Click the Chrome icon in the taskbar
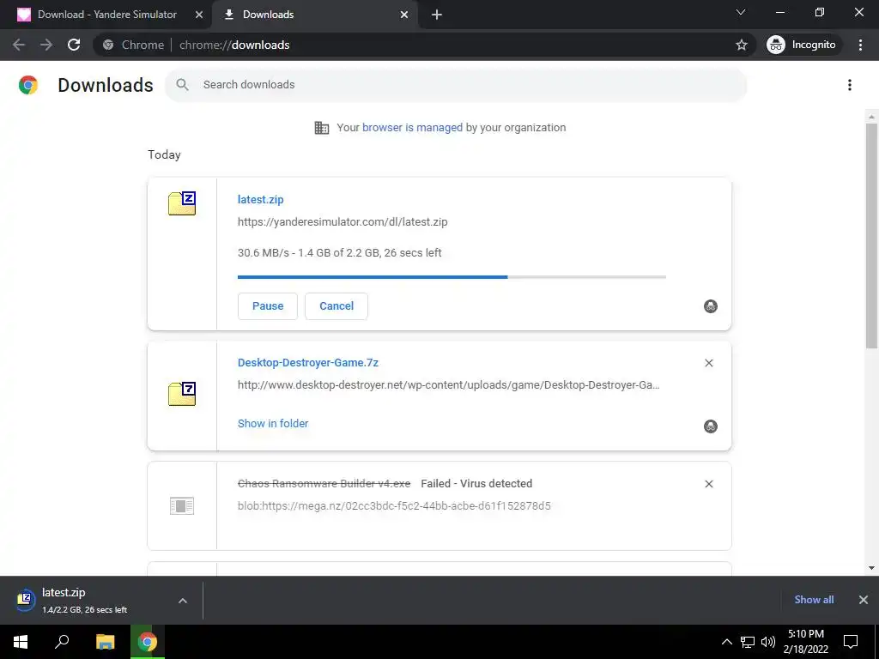 148,642
